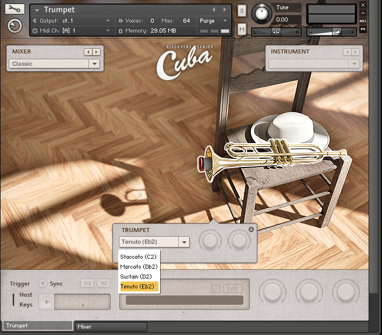Click the Max voices value 64
382x335 pixels.
[186, 21]
